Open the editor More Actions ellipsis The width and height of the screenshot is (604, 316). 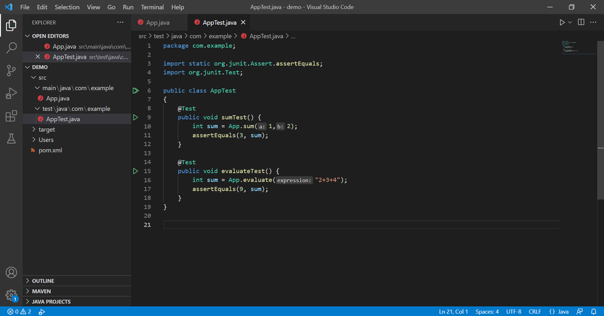tap(593, 22)
